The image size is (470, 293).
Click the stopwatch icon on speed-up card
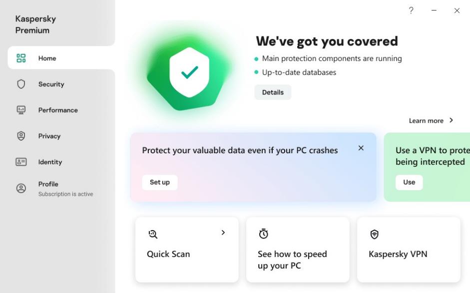tap(263, 234)
